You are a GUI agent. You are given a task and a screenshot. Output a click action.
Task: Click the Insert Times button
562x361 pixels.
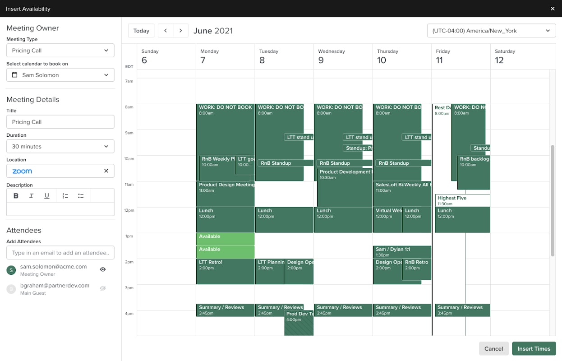pyautogui.click(x=534, y=348)
